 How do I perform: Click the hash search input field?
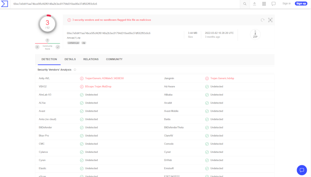[124, 4]
